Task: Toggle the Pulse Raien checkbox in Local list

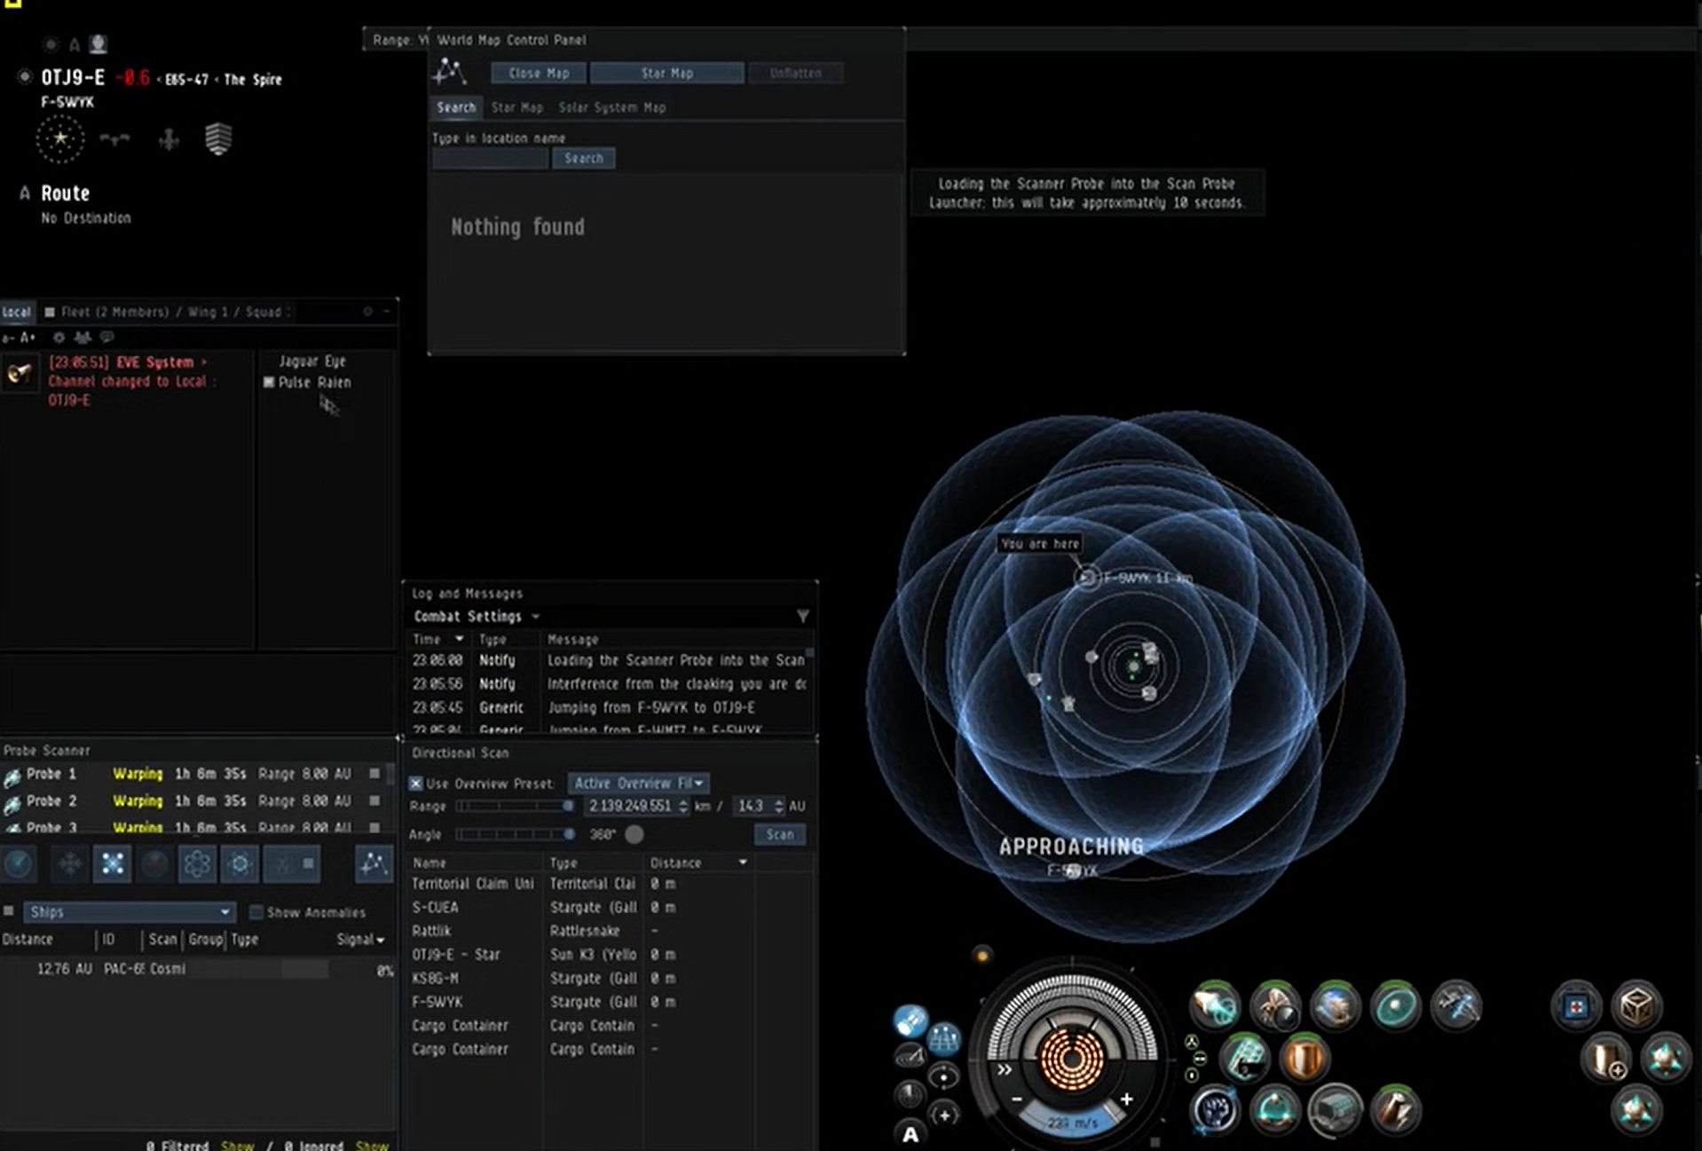Action: [x=269, y=382]
